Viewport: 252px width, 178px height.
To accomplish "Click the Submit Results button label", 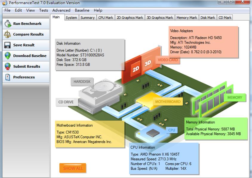I will [27, 66].
